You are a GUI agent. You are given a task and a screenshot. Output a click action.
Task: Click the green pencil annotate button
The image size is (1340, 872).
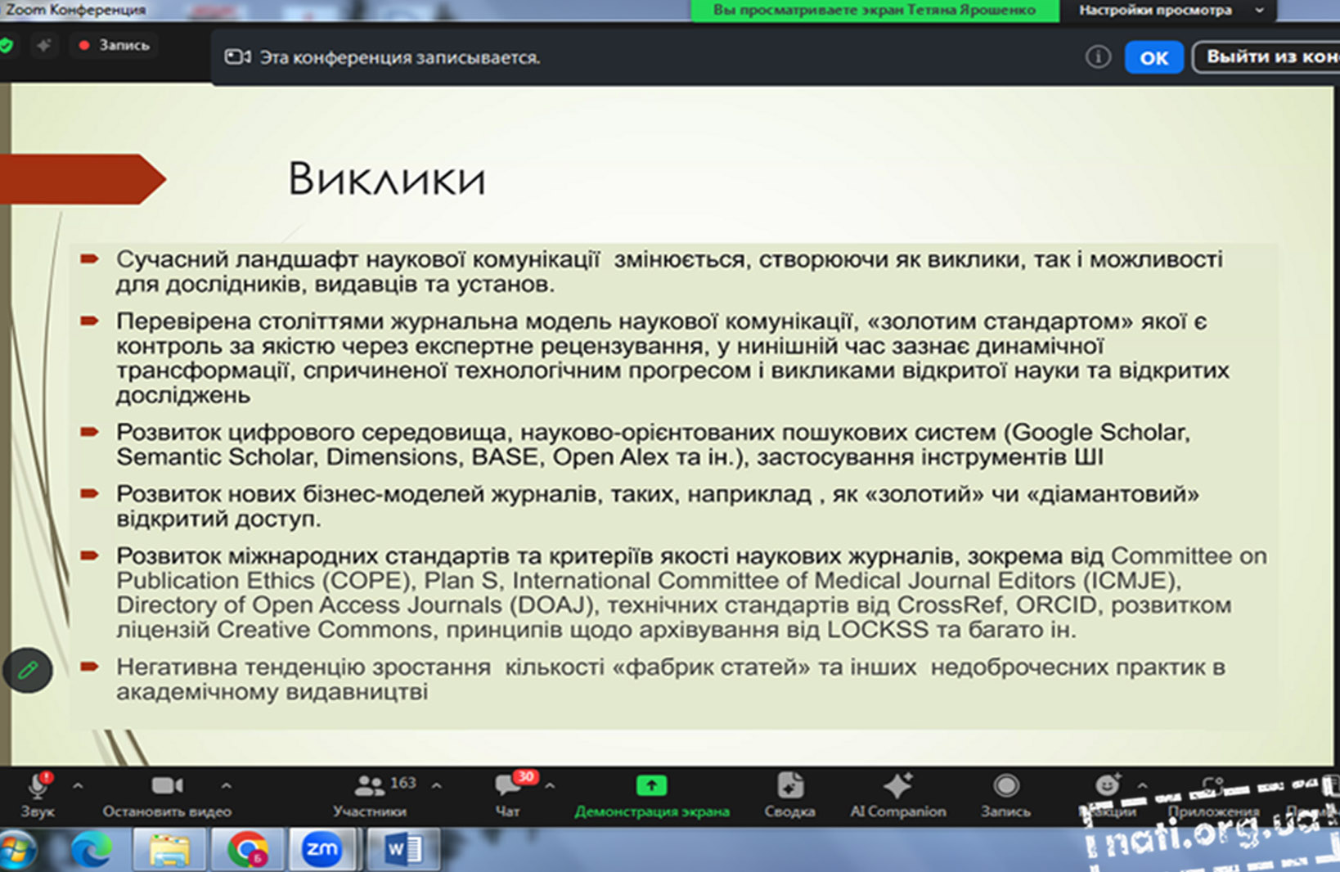[x=28, y=671]
